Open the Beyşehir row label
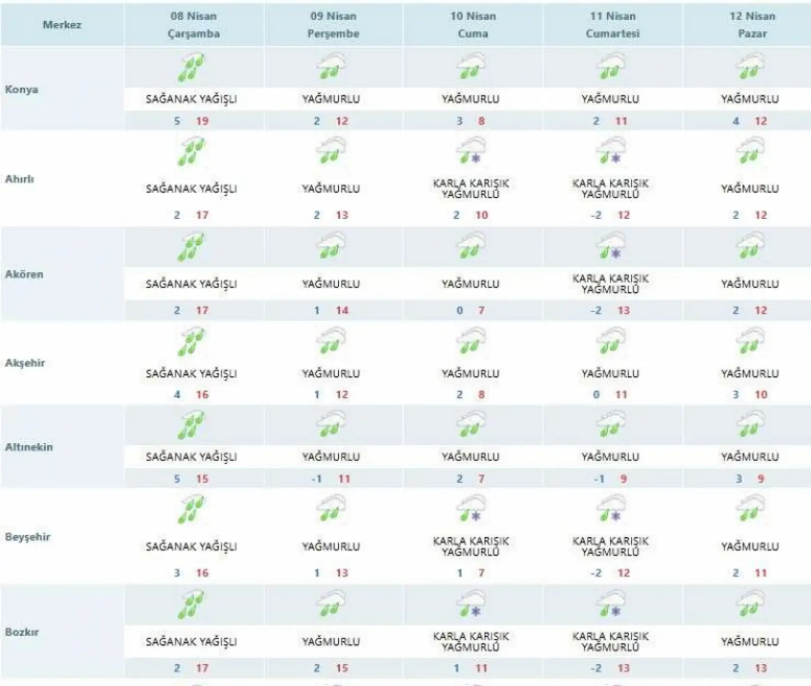811x686 pixels. [x=27, y=537]
